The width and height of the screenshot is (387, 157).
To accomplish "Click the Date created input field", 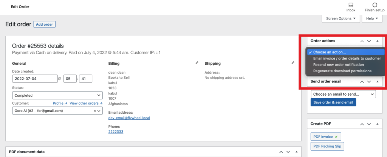I will coord(34,79).
